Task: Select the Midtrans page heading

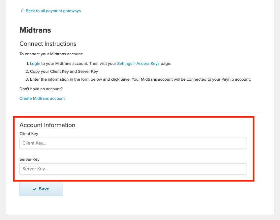Action: coord(35,30)
